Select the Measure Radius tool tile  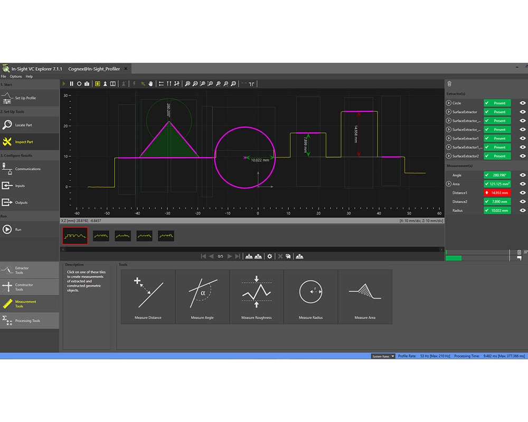(310, 296)
